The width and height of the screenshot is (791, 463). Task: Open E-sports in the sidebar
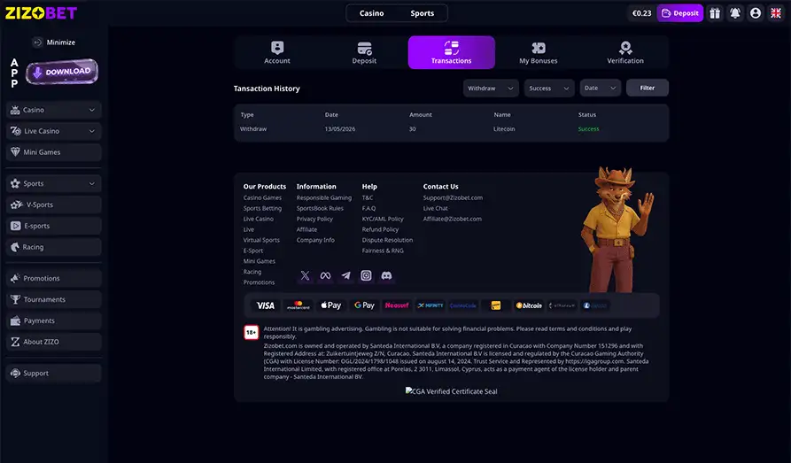click(x=53, y=226)
